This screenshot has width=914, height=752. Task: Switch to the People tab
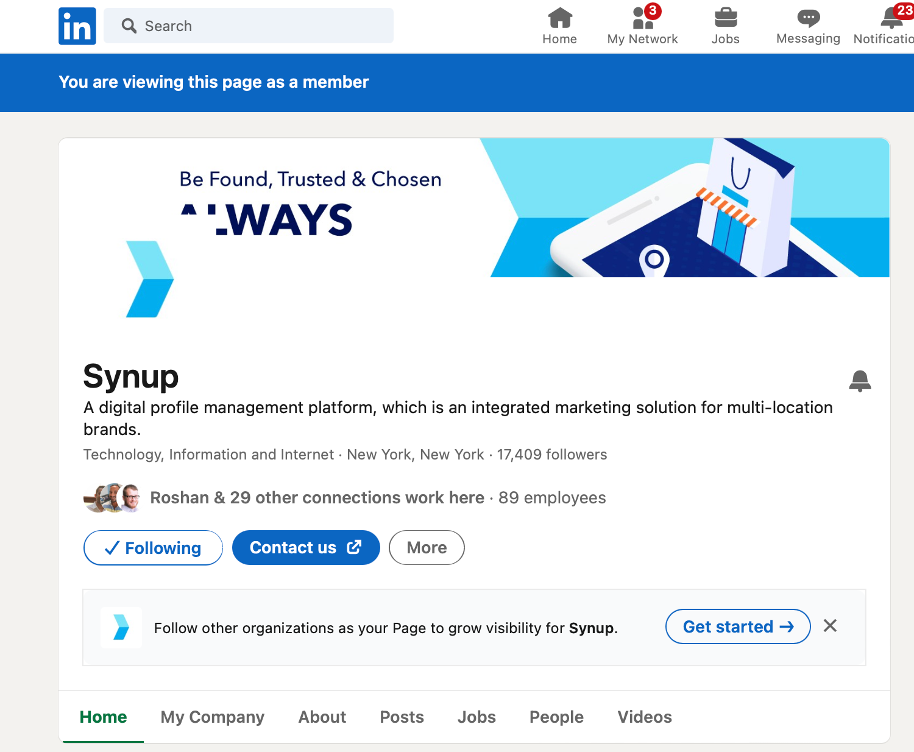point(556,717)
